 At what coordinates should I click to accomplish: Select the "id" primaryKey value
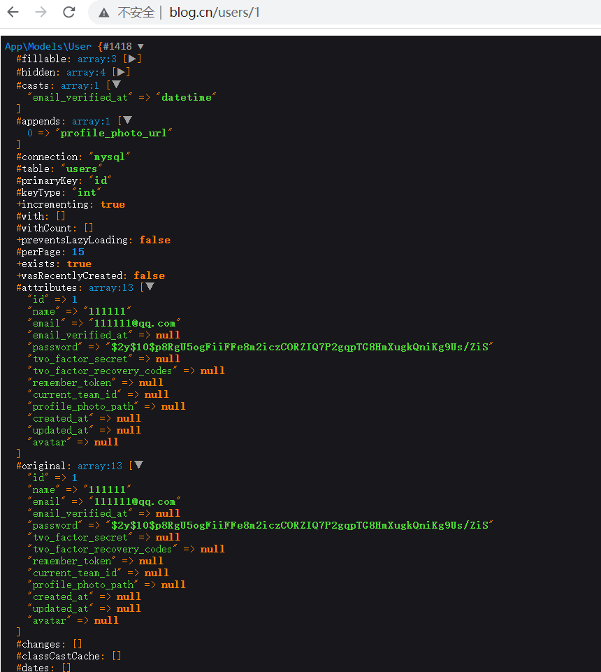(x=101, y=180)
